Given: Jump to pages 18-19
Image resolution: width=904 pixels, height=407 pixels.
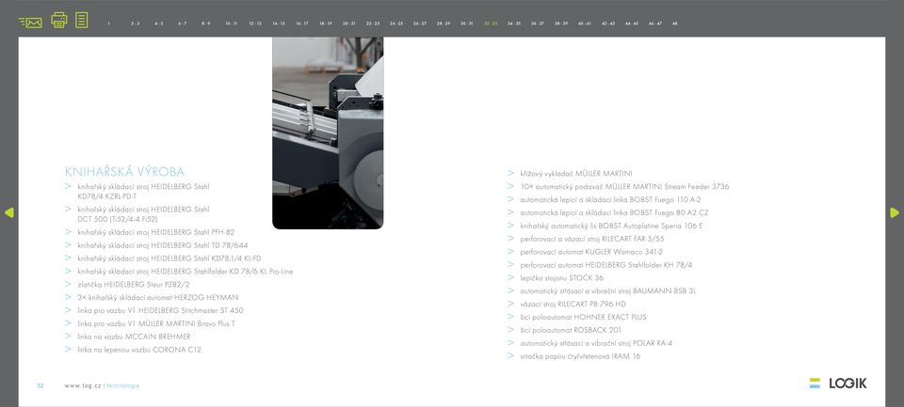Looking at the screenshot, I should 326,23.
